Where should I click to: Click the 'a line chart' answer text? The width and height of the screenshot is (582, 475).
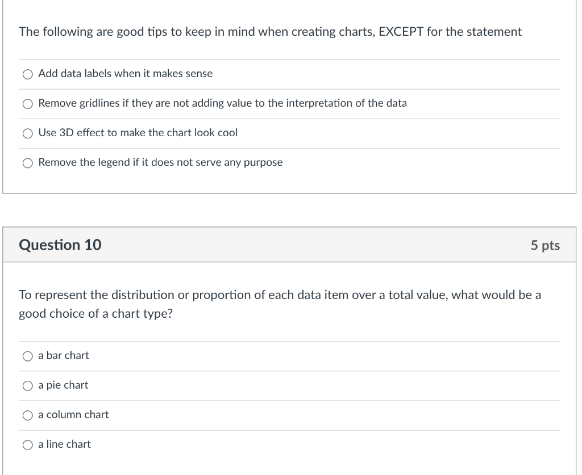tap(64, 444)
